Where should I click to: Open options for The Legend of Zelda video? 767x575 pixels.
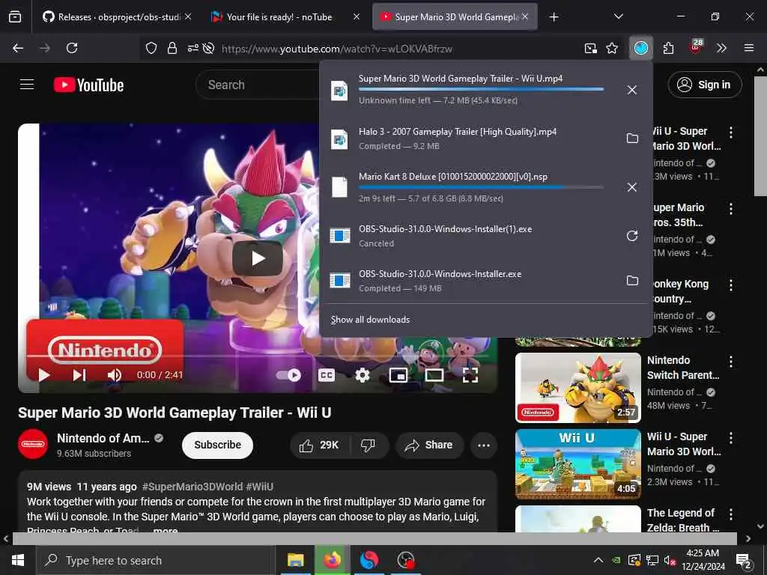[731, 514]
